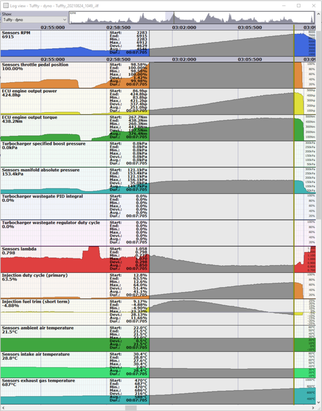Select the 'Sensors RPM' channel label
This screenshot has height=411, width=322.
(x=16, y=33)
